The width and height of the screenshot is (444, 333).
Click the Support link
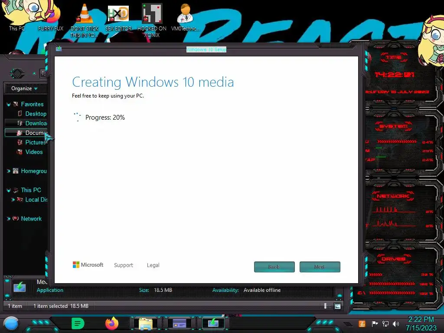[x=124, y=265]
